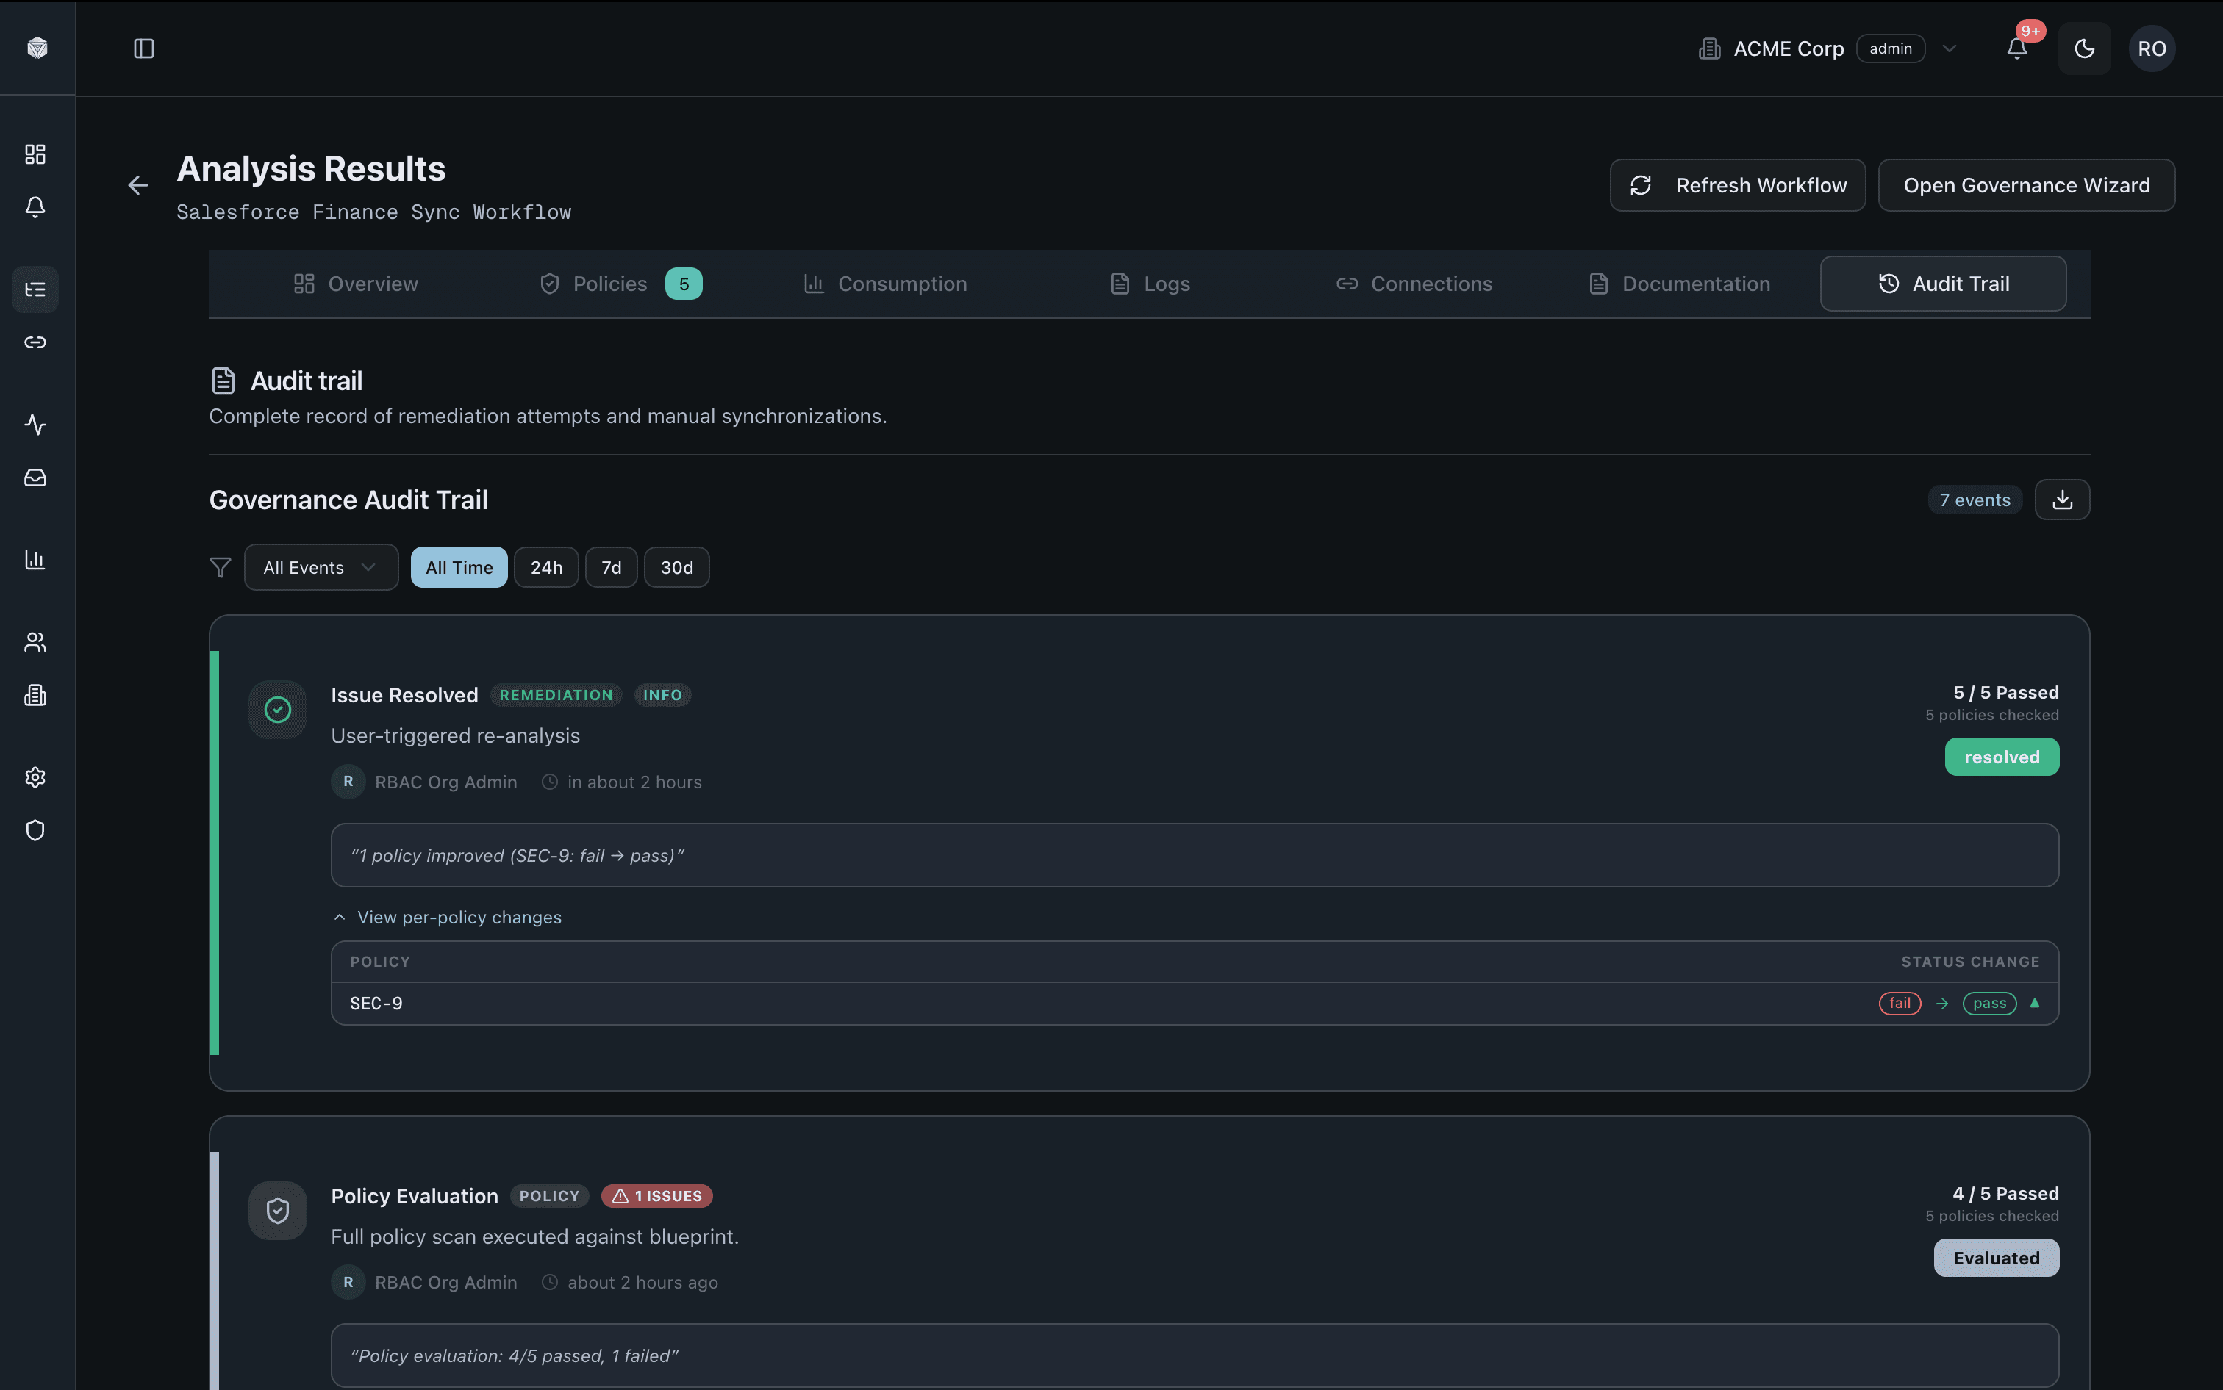The width and height of the screenshot is (2223, 1390).
Task: Open Governance Wizard
Action: click(2026, 185)
